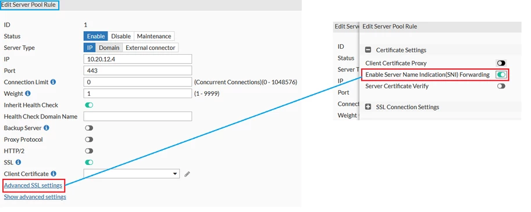
Task: Set Status to Maintenance
Action: pyautogui.click(x=154, y=36)
